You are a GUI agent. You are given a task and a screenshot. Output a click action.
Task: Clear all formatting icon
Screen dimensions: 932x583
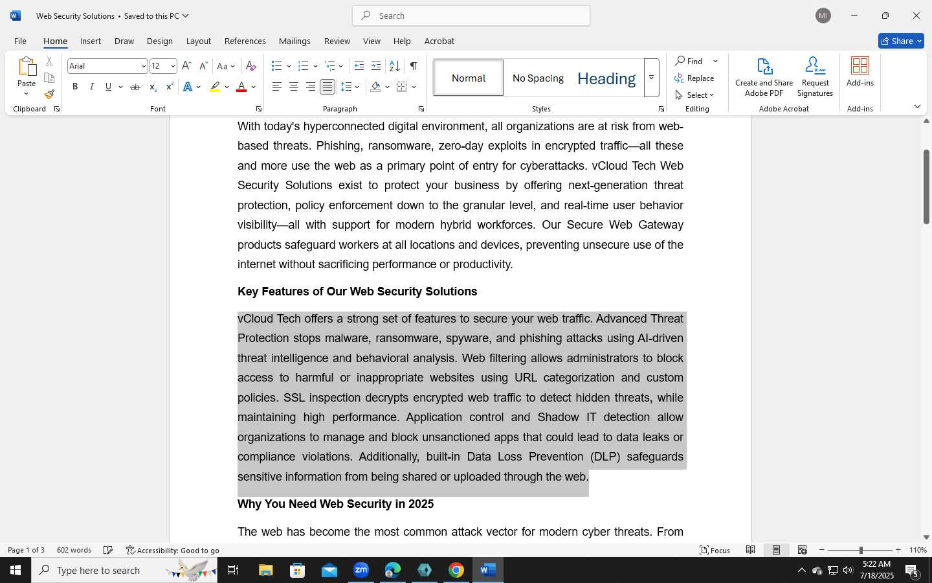point(251,66)
